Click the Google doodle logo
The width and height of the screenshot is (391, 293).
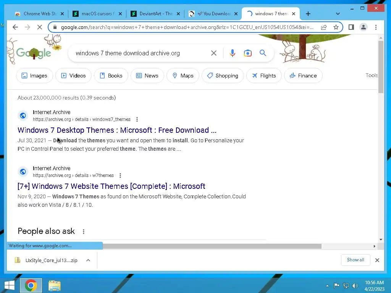coord(34,53)
